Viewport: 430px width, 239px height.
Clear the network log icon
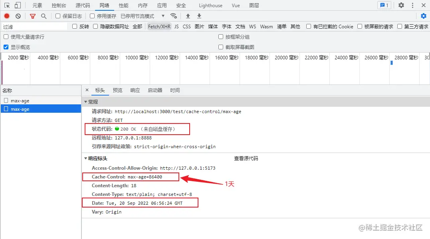tap(18, 16)
